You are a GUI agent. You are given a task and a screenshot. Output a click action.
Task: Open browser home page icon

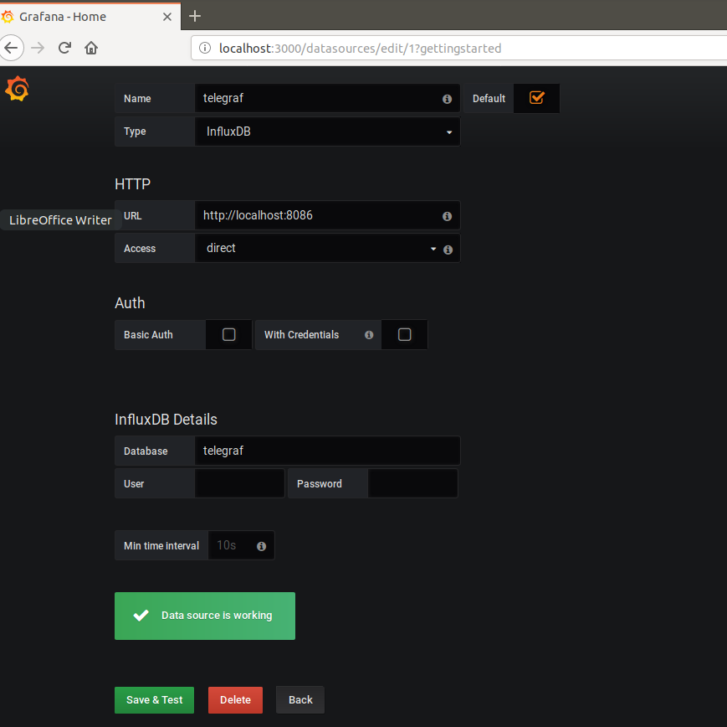tap(91, 48)
